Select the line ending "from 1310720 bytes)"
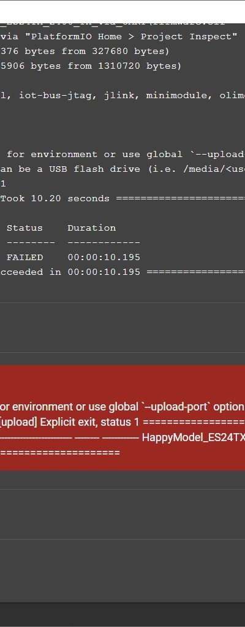 click(x=91, y=66)
